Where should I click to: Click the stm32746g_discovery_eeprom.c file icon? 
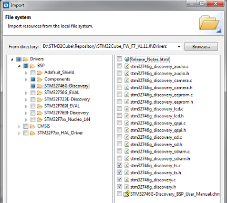[127, 95]
